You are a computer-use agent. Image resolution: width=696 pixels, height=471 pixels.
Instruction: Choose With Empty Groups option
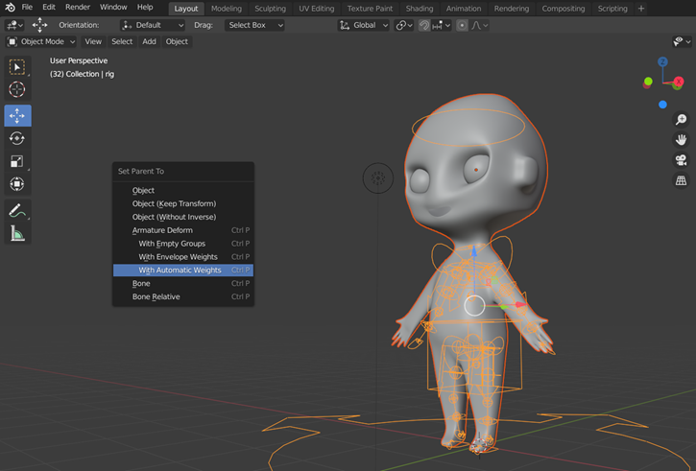[x=183, y=244]
